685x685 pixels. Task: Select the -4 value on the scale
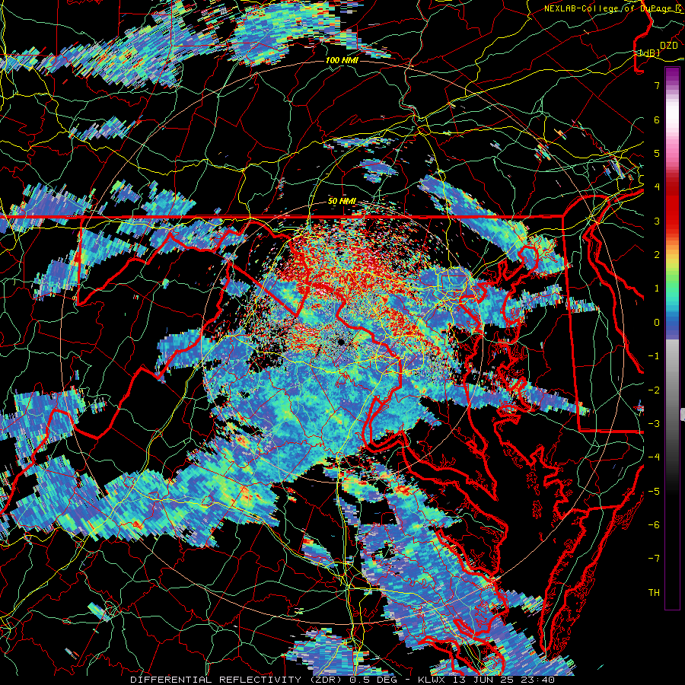(654, 457)
